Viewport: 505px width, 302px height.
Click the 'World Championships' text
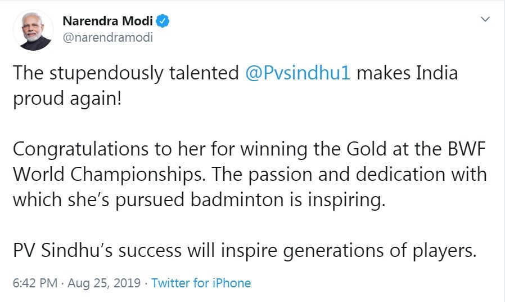pos(109,175)
